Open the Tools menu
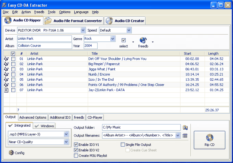The height and width of the screenshot is (163, 233). [x=52, y=12]
